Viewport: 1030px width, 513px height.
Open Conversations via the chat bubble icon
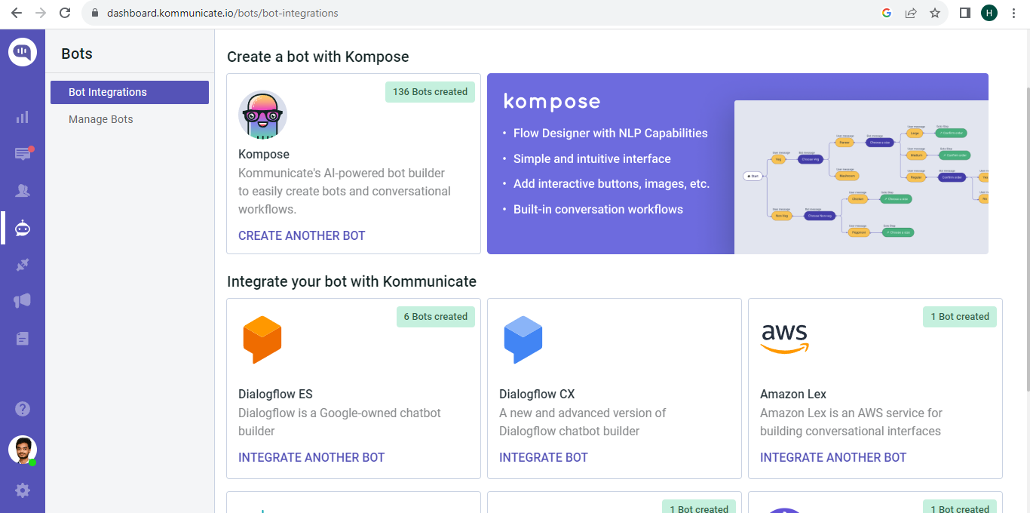point(23,153)
